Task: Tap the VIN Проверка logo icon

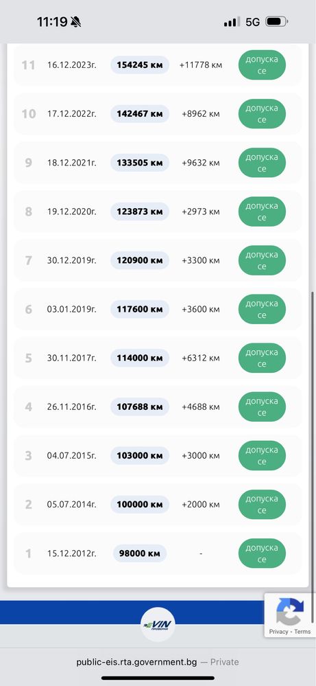Action: click(158, 625)
